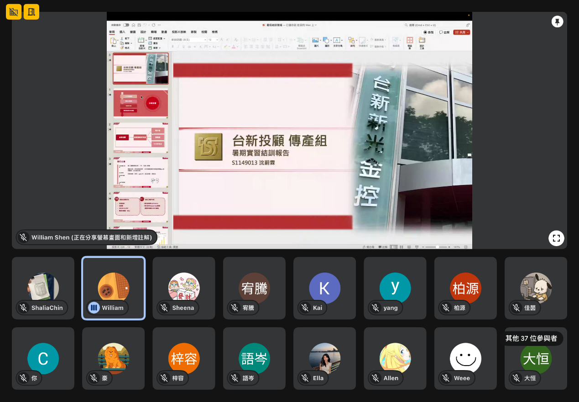Click muted mic next to William Shen presenter label
Image resolution: width=579 pixels, height=402 pixels.
(x=23, y=237)
